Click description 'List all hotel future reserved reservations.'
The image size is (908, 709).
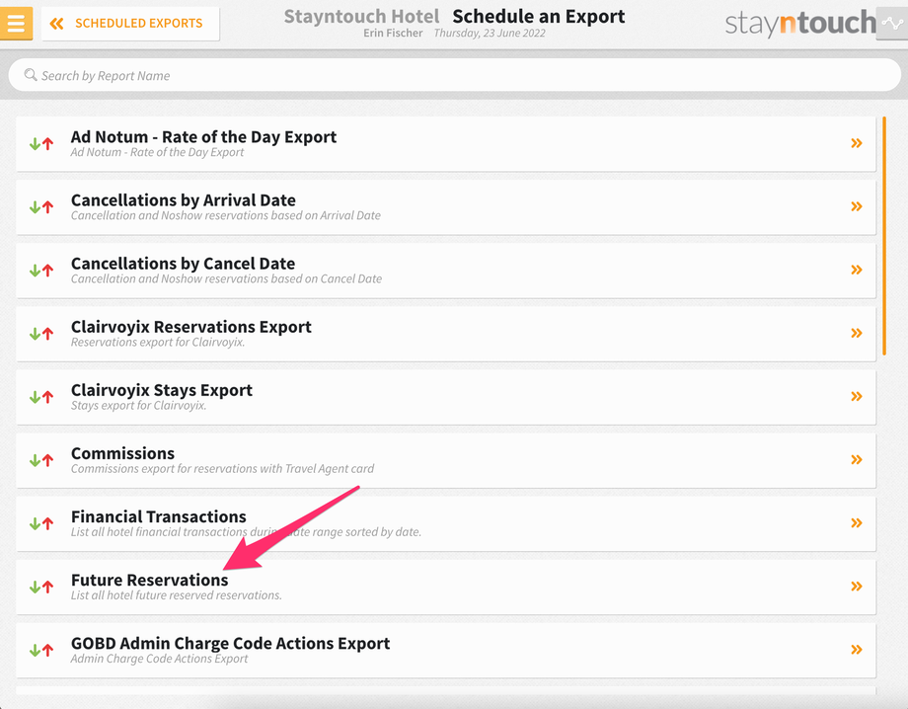tap(176, 594)
